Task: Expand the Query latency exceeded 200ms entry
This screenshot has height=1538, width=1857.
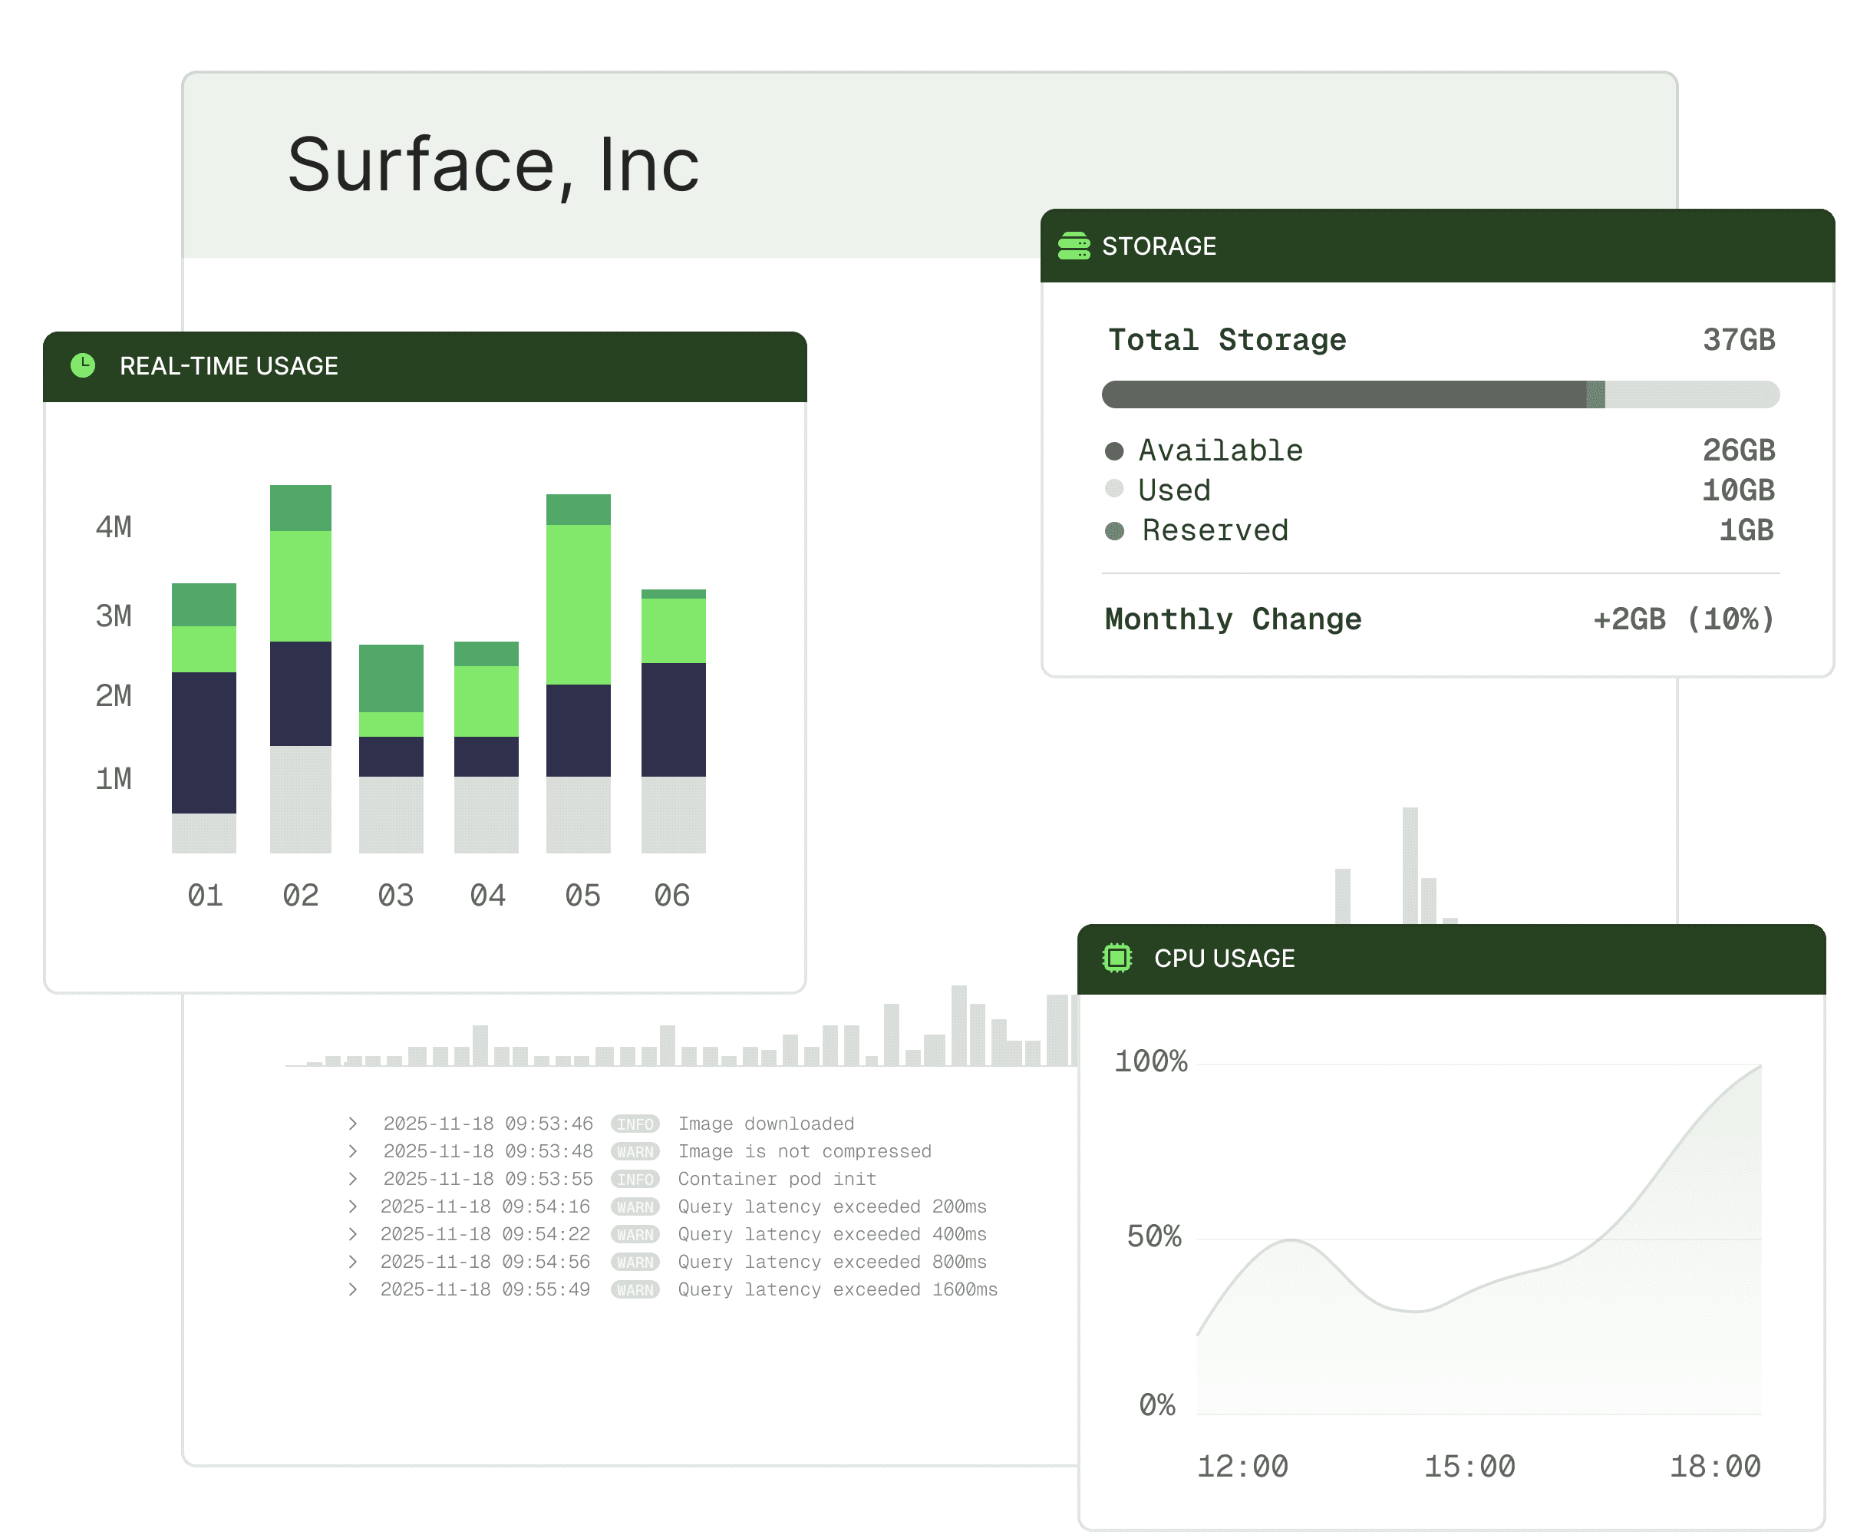Action: coord(353,1206)
